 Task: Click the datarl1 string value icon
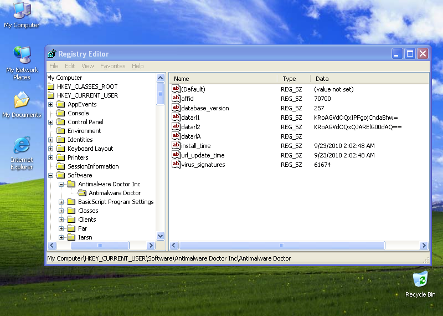tap(176, 117)
